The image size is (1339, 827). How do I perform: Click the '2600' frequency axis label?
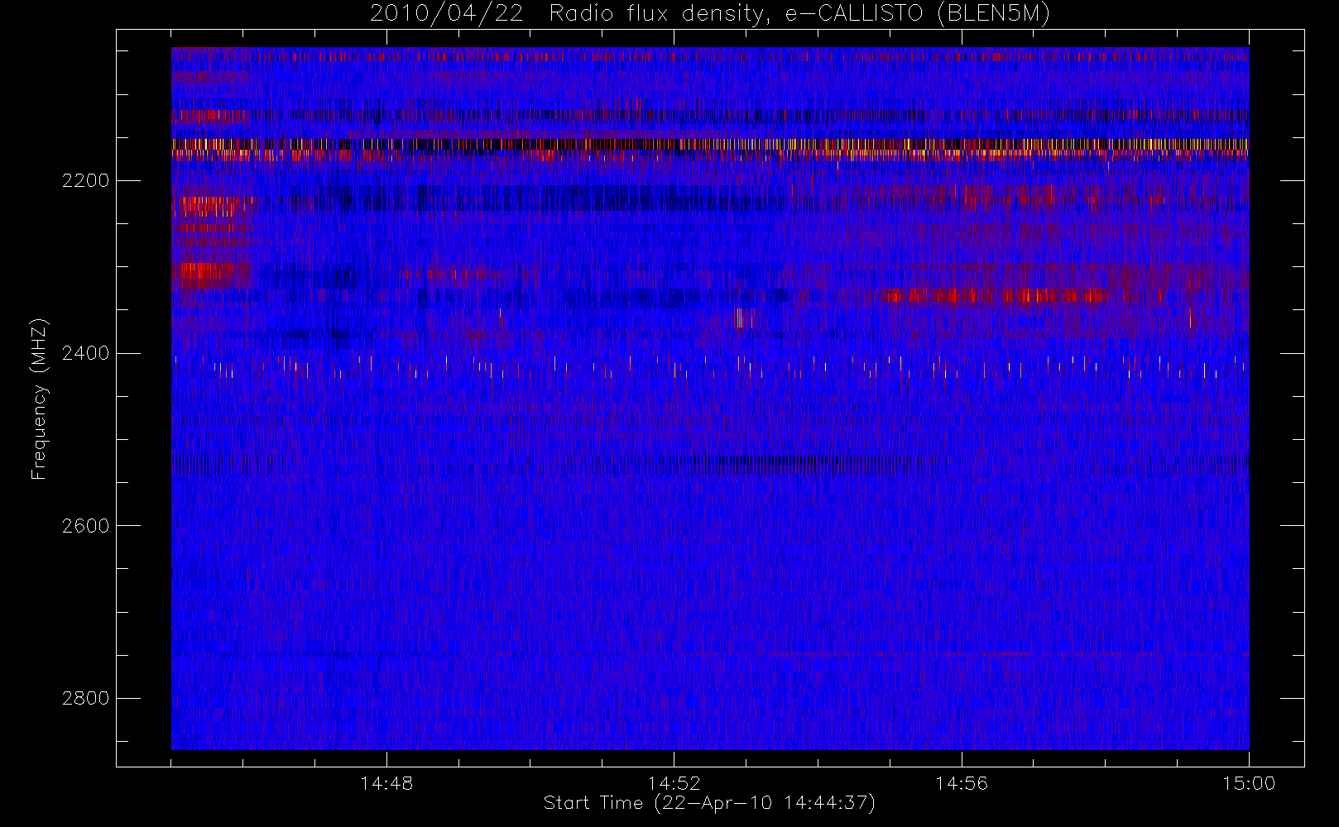tap(85, 526)
